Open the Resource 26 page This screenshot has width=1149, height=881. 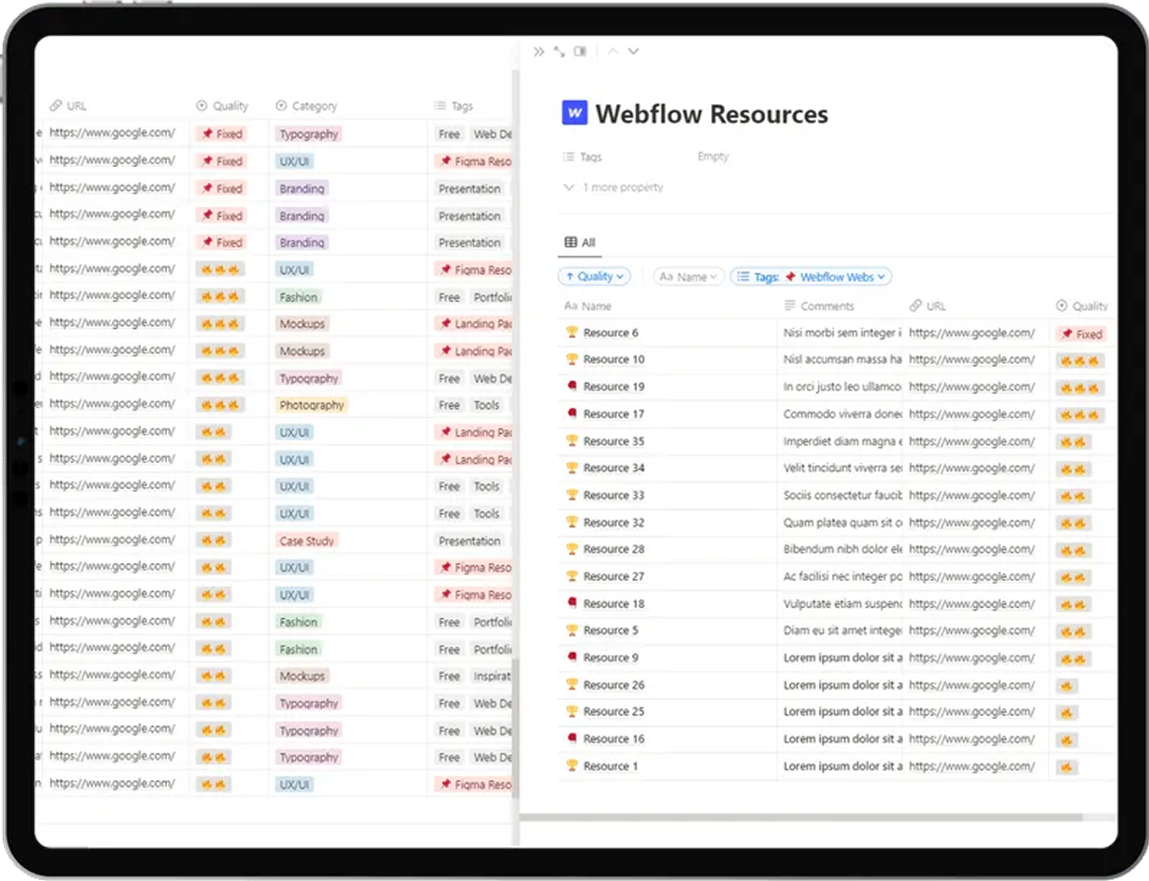coord(613,684)
